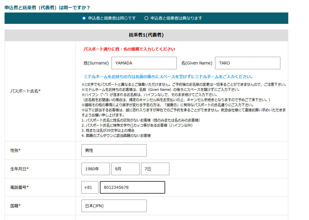This screenshot has width=309, height=220.
Task: Click the 姓(Surname) label
Action: (x=96, y=63)
